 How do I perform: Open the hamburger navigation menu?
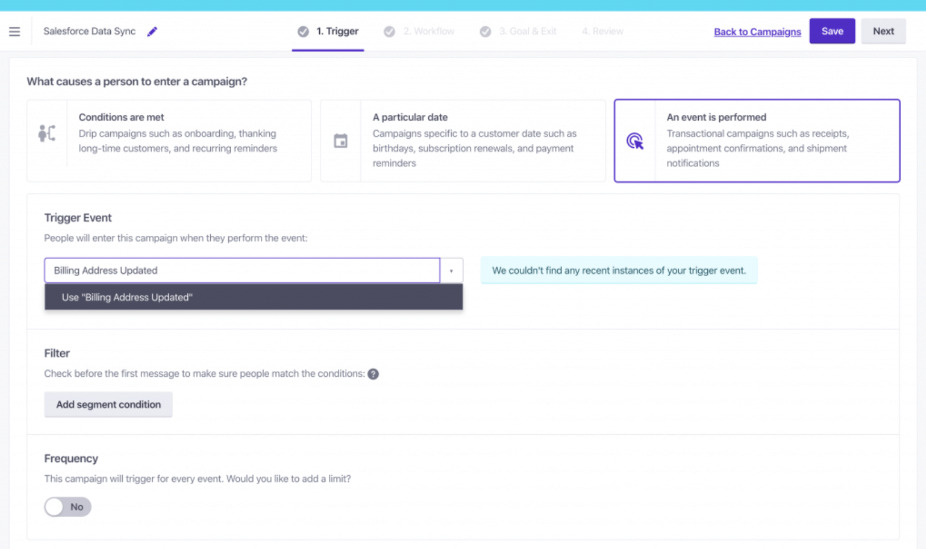(15, 31)
